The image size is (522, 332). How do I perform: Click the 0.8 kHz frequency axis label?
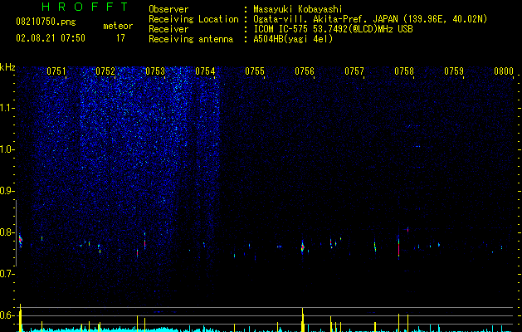[x=7, y=232]
